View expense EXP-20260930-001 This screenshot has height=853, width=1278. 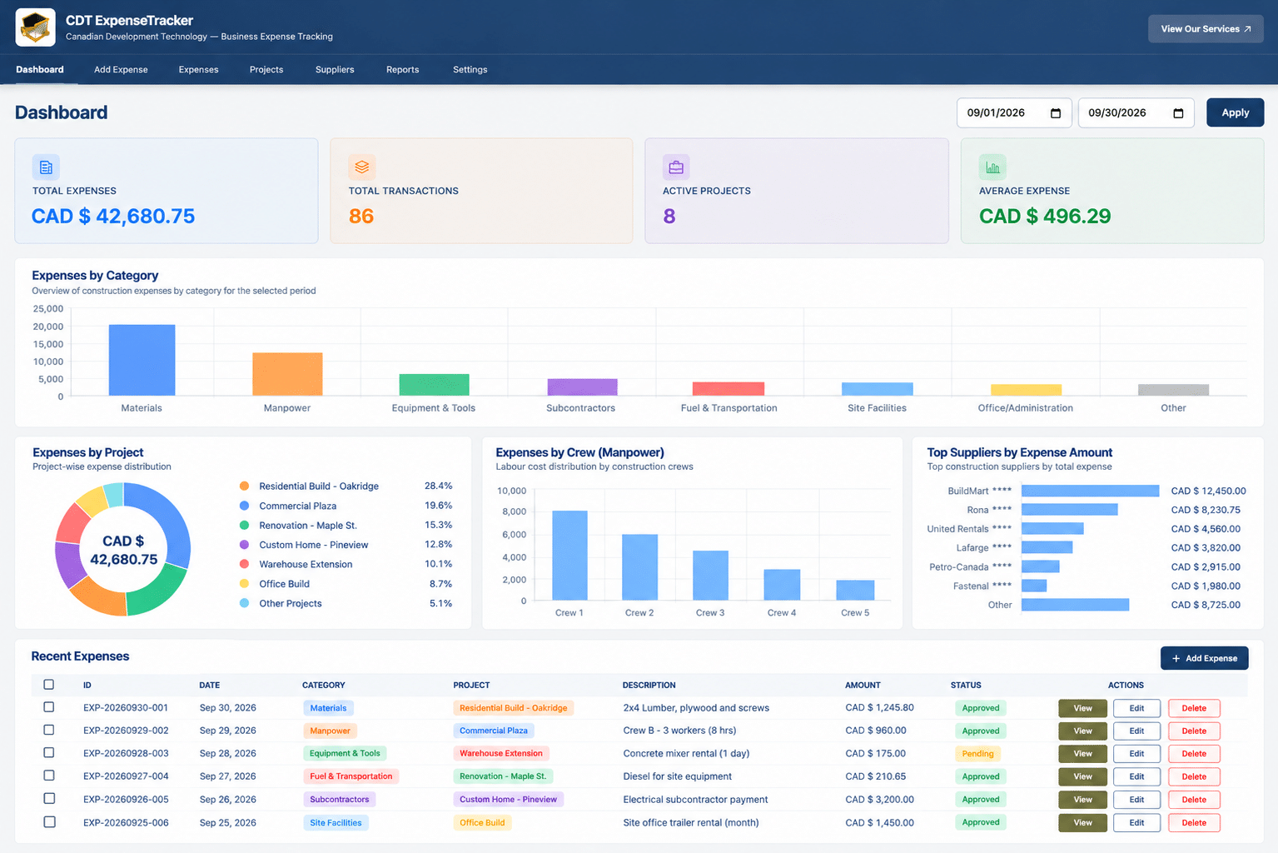(1082, 708)
